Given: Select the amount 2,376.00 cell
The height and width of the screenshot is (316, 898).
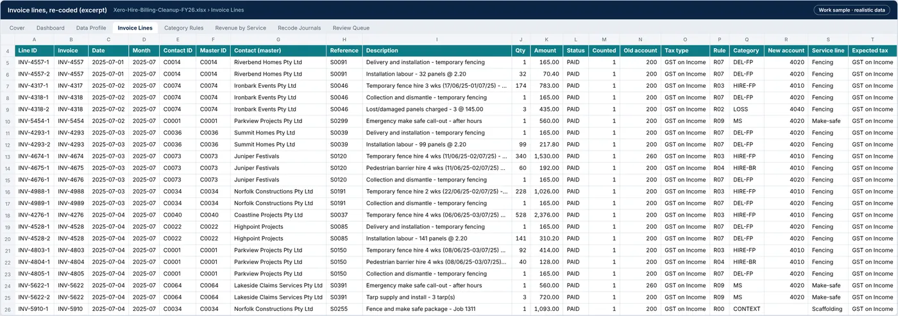Looking at the screenshot, I should (546, 215).
